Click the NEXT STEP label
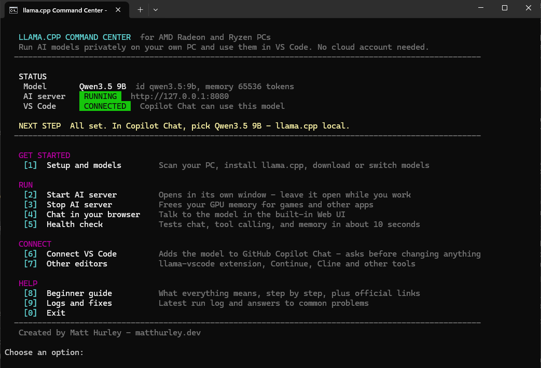This screenshot has height=368, width=541. tap(39, 126)
